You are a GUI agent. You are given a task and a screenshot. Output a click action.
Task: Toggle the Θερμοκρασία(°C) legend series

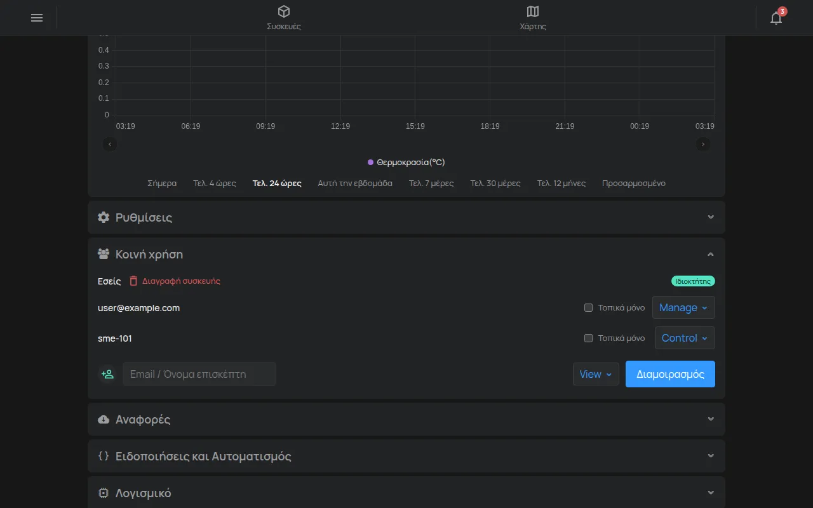click(x=406, y=163)
